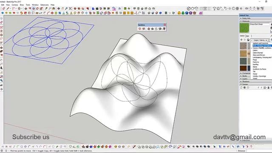
Task: Select the Sandbox Drape tool
Action: point(156,29)
